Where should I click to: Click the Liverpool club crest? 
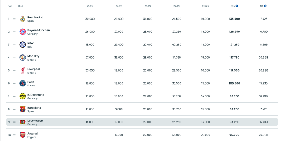coord(23,70)
